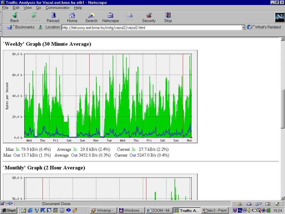This screenshot has height=214, width=285.
Task: Expand the Location URL dropdown arrow
Action: coord(243,27)
